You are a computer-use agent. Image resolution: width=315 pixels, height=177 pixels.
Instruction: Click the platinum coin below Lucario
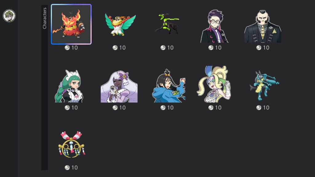pos(259,108)
